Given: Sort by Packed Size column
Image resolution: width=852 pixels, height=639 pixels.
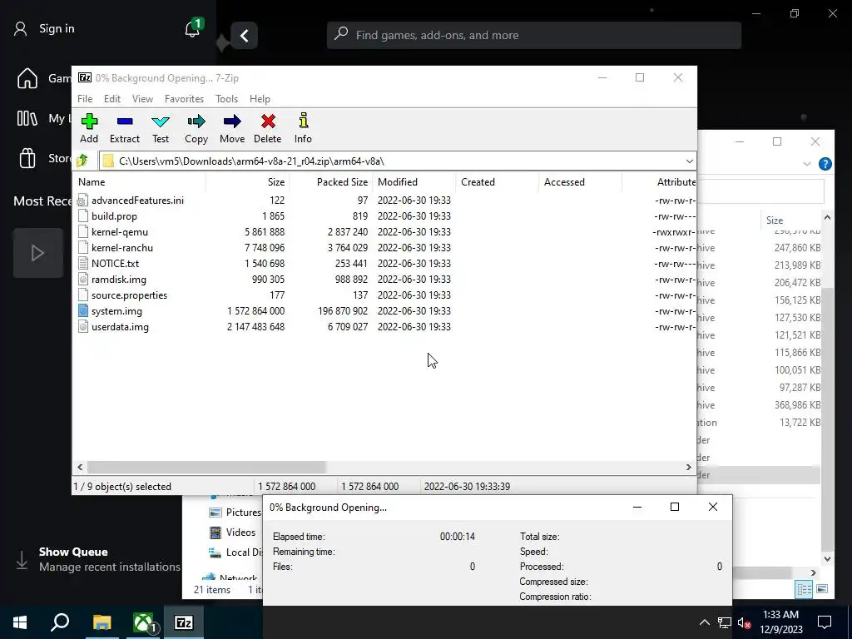Looking at the screenshot, I should [331, 182].
